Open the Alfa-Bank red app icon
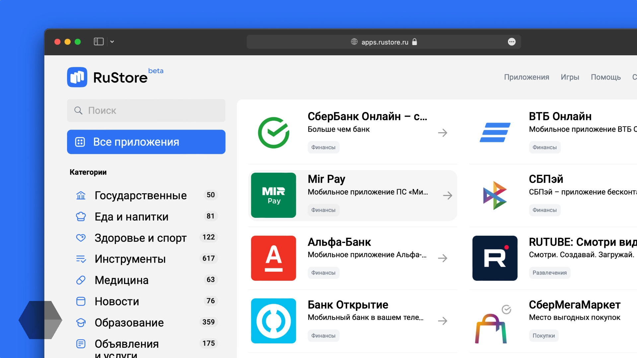The width and height of the screenshot is (637, 358). click(x=273, y=258)
